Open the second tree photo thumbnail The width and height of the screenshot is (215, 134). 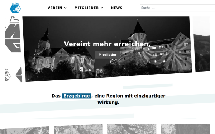[x=78, y=129]
